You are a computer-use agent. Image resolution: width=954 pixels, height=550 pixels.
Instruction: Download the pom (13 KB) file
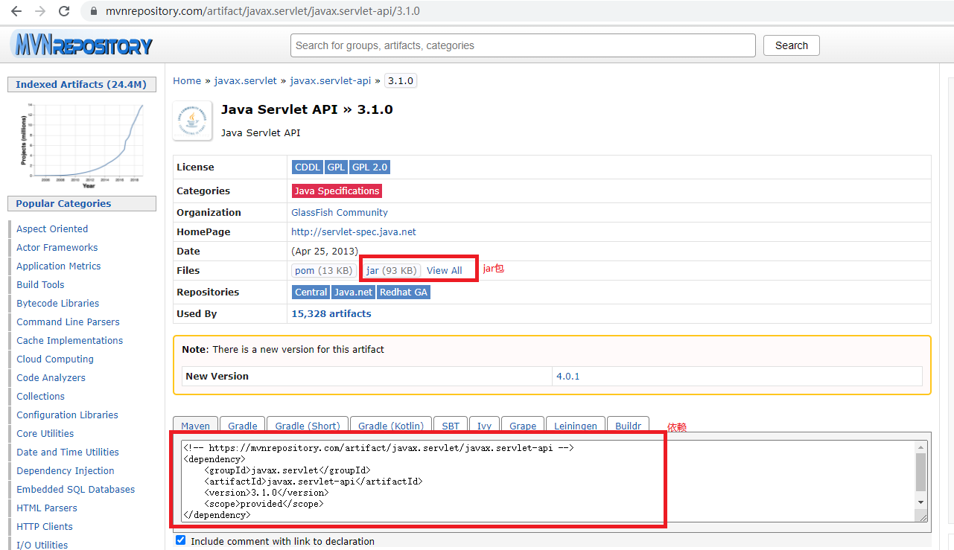point(324,270)
